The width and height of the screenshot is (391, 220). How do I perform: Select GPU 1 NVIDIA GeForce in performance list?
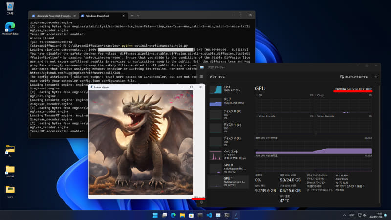click(228, 182)
